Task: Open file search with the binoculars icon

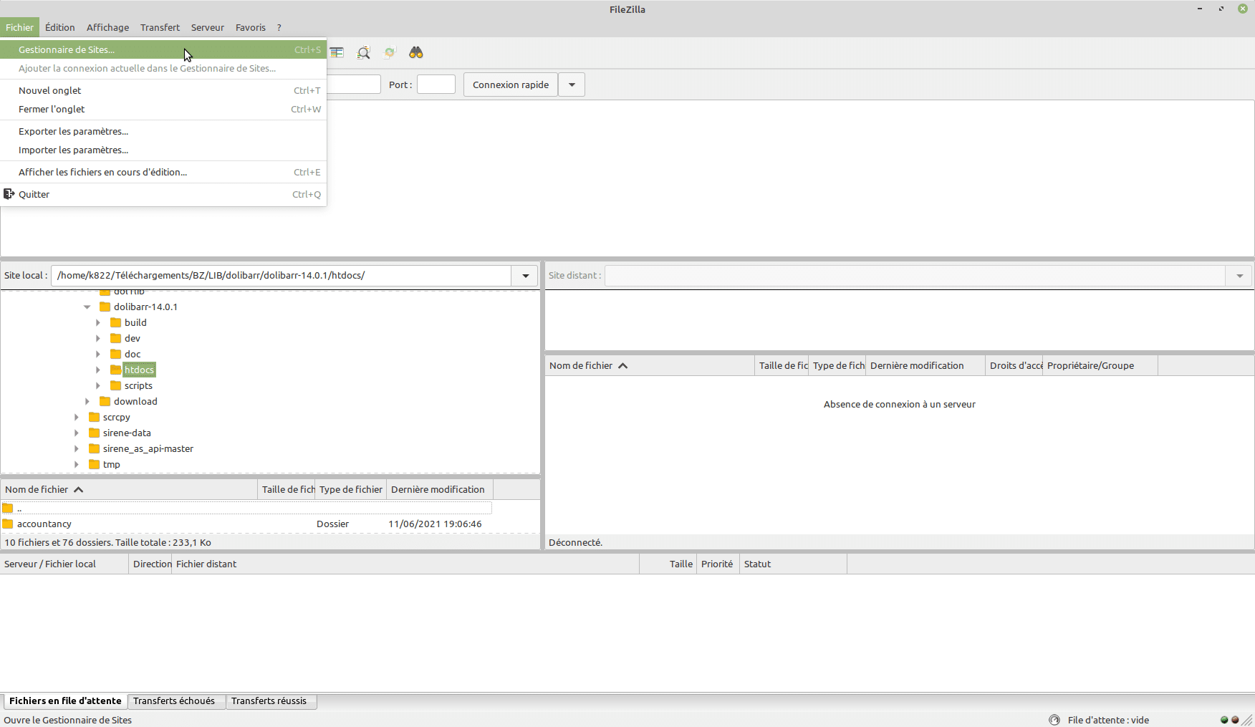Action: tap(416, 52)
